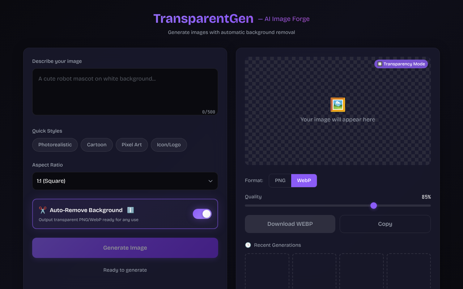463x289 pixels.
Task: Select the Icon/Logo quick style
Action: pyautogui.click(x=169, y=144)
